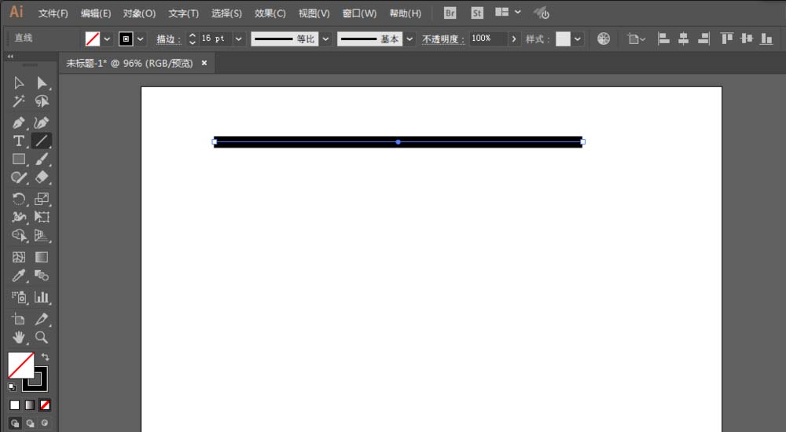Open the 文字(T) menu
786x432 pixels.
(183, 13)
